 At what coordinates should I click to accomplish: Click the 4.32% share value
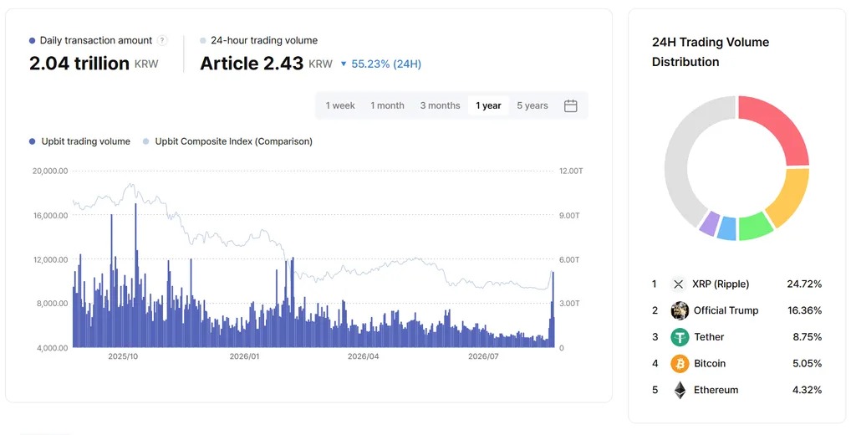pyautogui.click(x=808, y=390)
